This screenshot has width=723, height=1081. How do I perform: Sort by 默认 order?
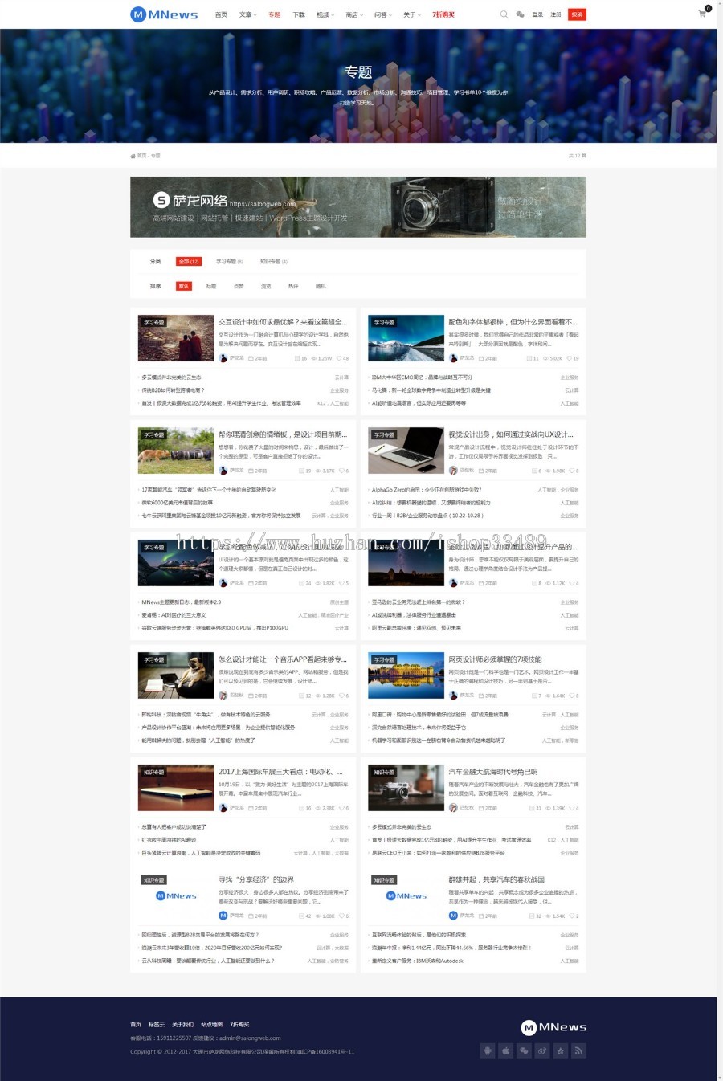coord(184,286)
